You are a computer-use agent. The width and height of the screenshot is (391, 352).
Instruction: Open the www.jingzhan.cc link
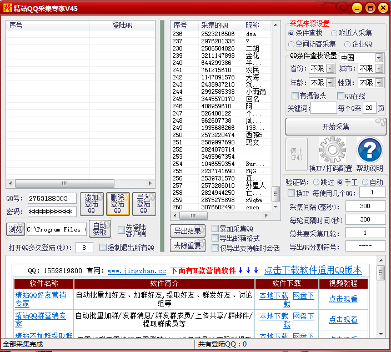click(x=137, y=271)
